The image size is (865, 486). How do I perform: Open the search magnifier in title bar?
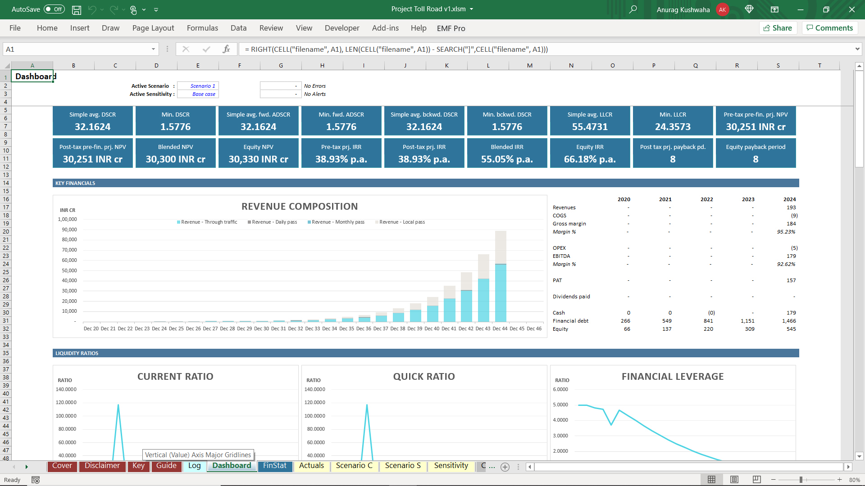(x=633, y=9)
